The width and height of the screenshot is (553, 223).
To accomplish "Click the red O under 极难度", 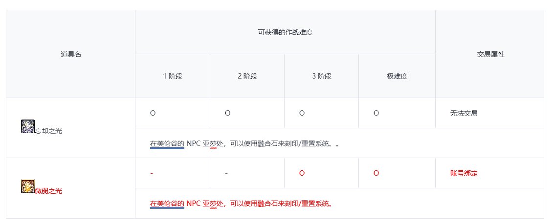I will [376, 173].
